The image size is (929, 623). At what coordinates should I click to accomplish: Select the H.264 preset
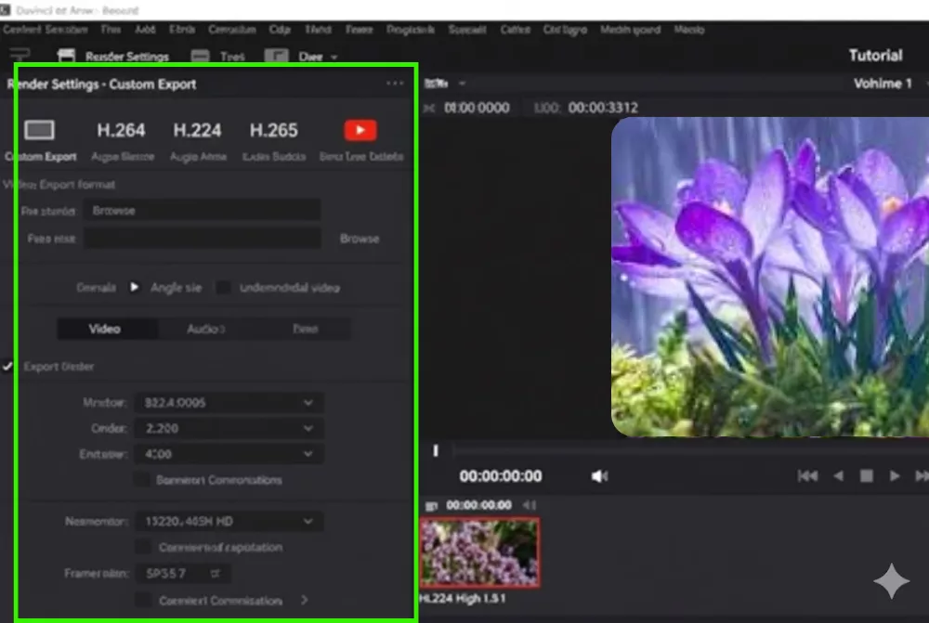(121, 130)
